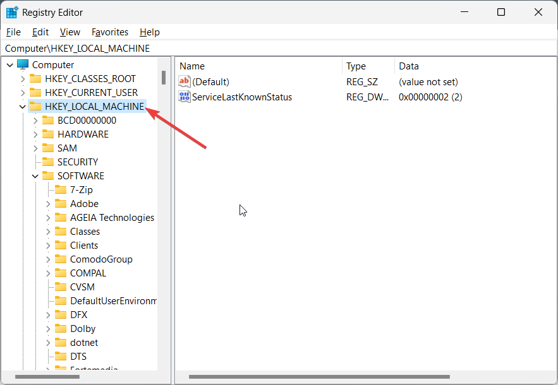This screenshot has width=558, height=385.
Task: Expand the HKEY_CURRENT_USER key
Action: [x=23, y=93]
